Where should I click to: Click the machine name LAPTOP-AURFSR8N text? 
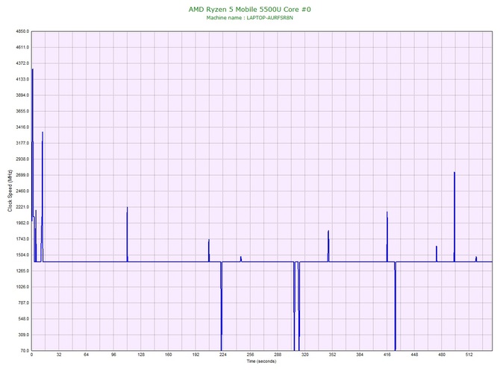point(269,18)
